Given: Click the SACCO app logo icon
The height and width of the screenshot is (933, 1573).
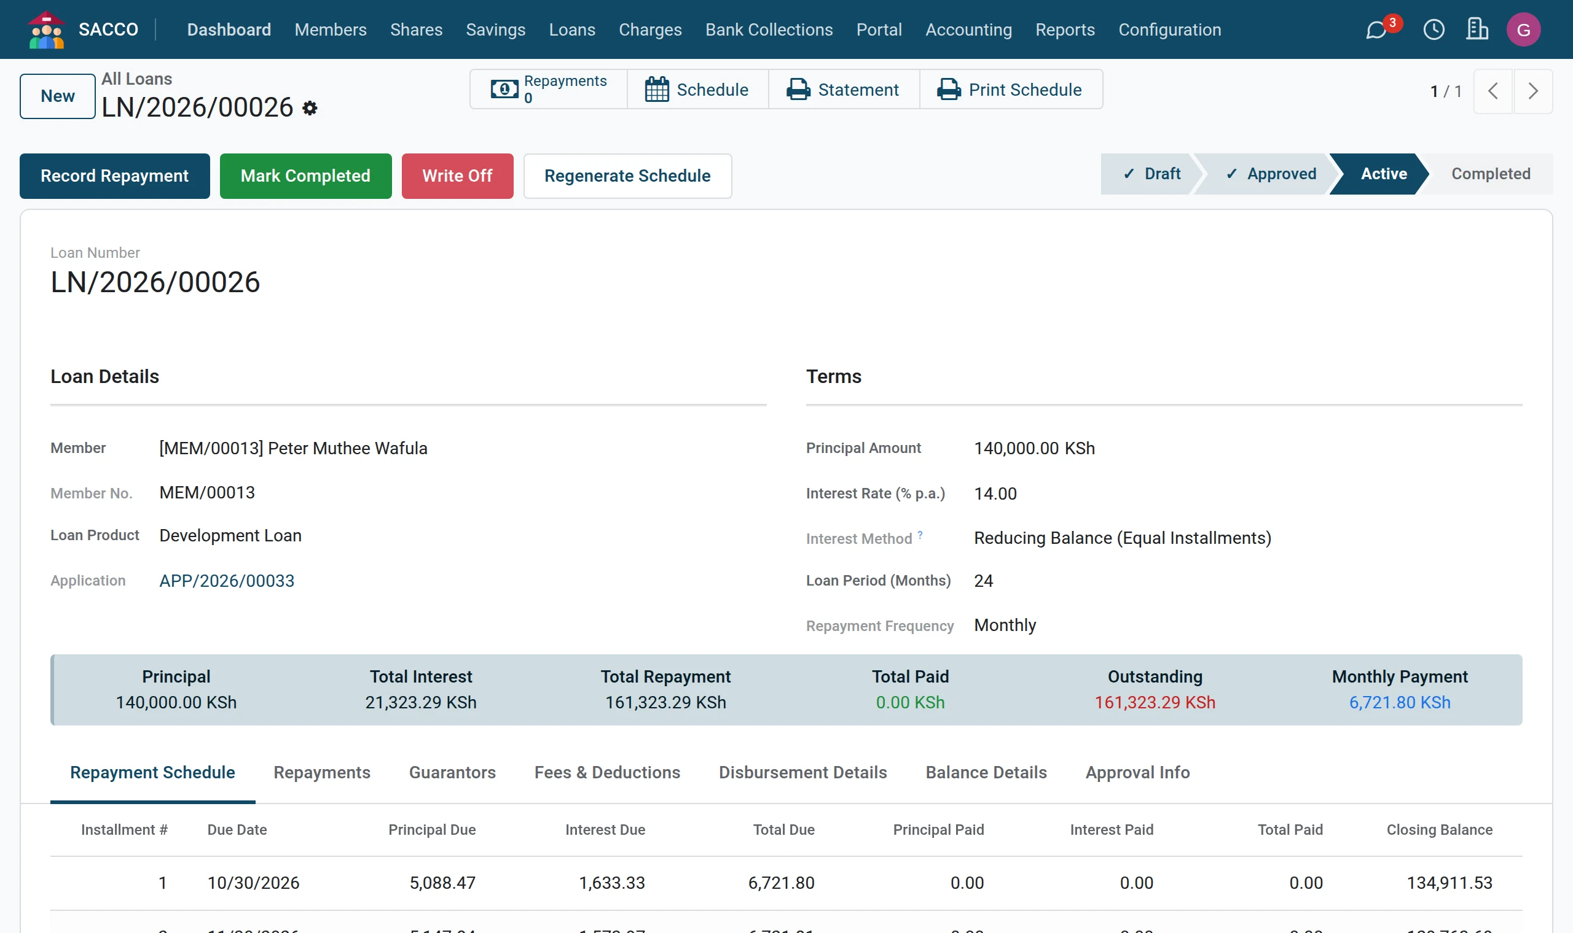Looking at the screenshot, I should (46, 29).
